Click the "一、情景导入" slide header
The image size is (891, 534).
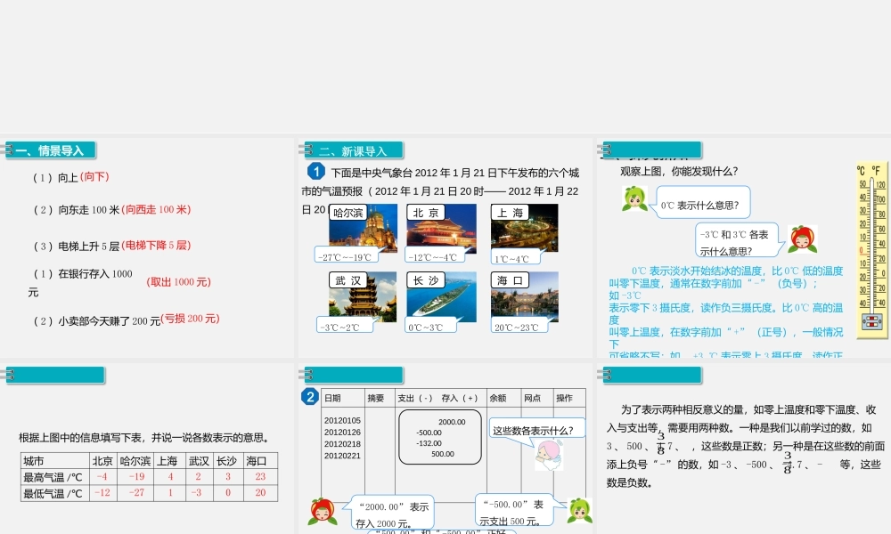[x=49, y=150]
